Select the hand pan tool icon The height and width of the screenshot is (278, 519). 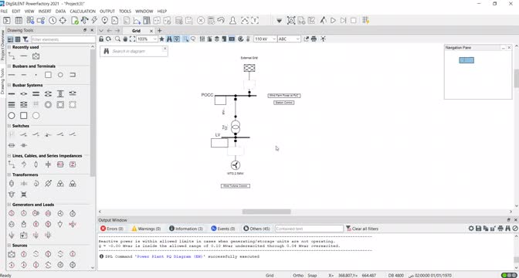(x=125, y=39)
